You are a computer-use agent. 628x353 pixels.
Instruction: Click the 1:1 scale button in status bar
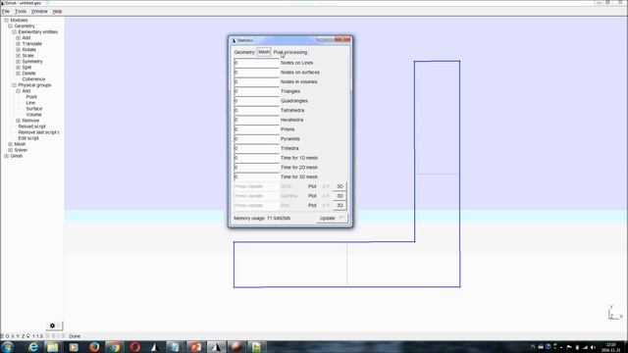tap(36, 336)
